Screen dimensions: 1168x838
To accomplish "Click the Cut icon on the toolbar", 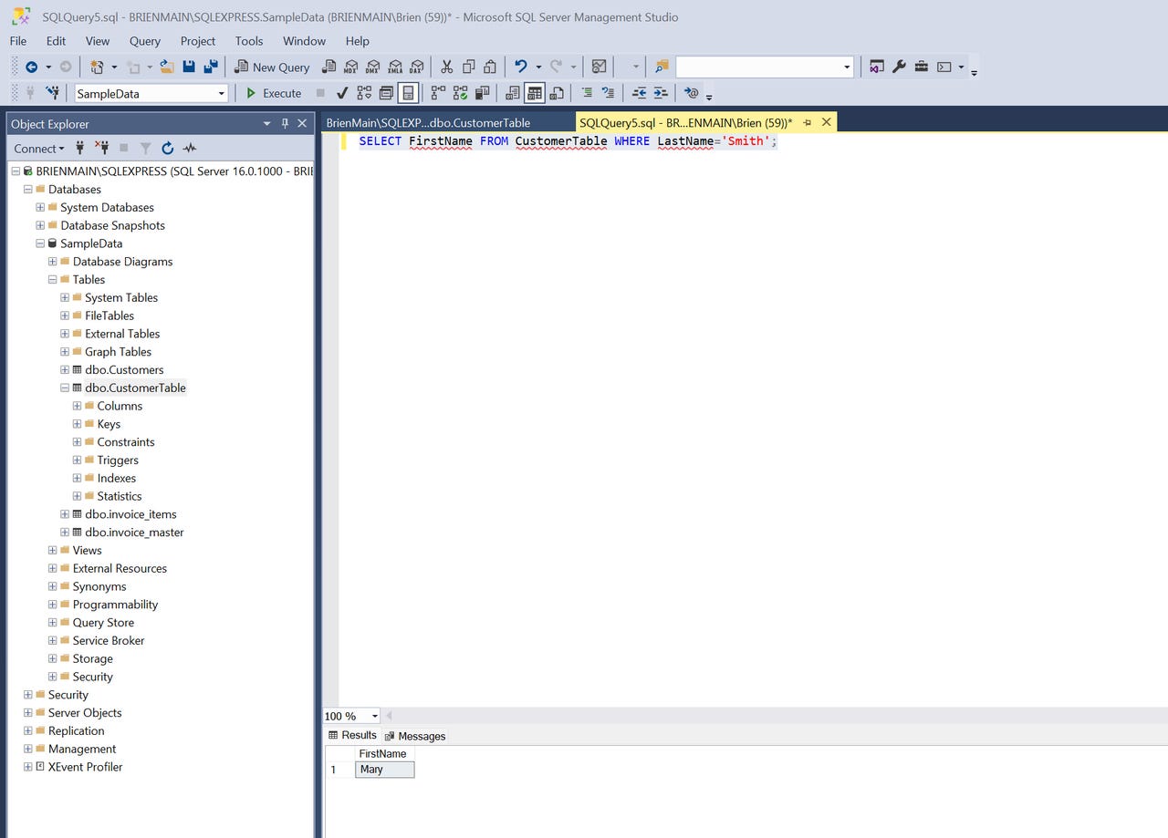I will pos(446,67).
